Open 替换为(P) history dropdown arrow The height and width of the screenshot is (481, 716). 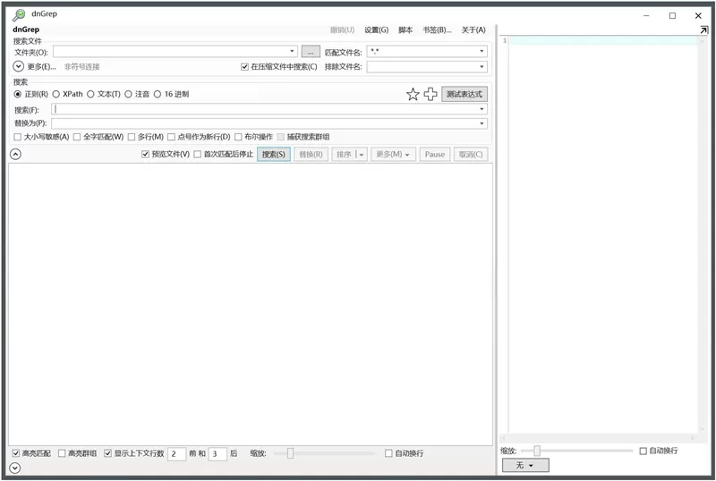(482, 123)
